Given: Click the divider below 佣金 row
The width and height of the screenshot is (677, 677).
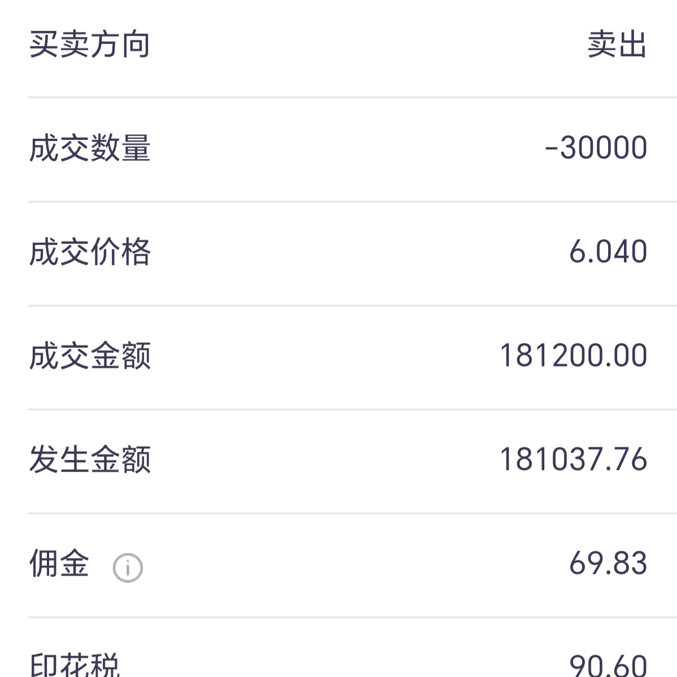Looking at the screenshot, I should [x=352, y=617].
